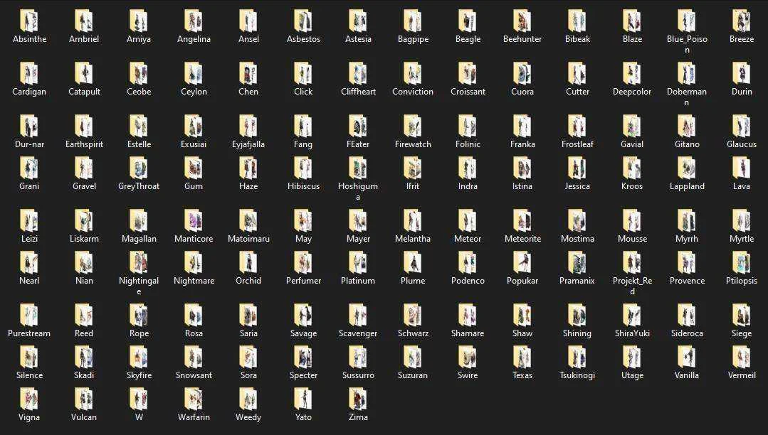The height and width of the screenshot is (435, 768).
Task: Click the Breeze folder icon
Action: pyautogui.click(x=742, y=21)
